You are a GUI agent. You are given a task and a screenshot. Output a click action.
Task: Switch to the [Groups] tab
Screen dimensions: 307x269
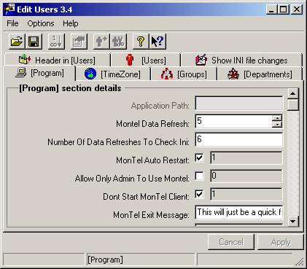184,74
